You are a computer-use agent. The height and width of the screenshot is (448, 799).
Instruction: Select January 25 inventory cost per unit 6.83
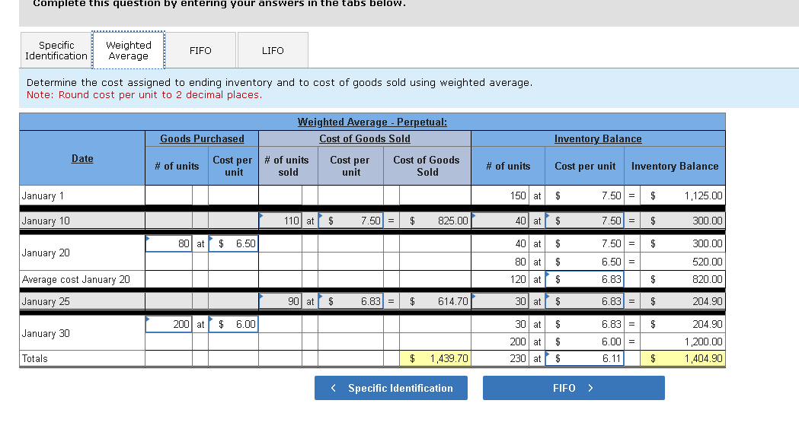[x=584, y=301]
